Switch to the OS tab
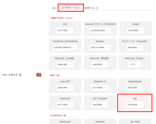This screenshot has width=156, height=124. 54,8
